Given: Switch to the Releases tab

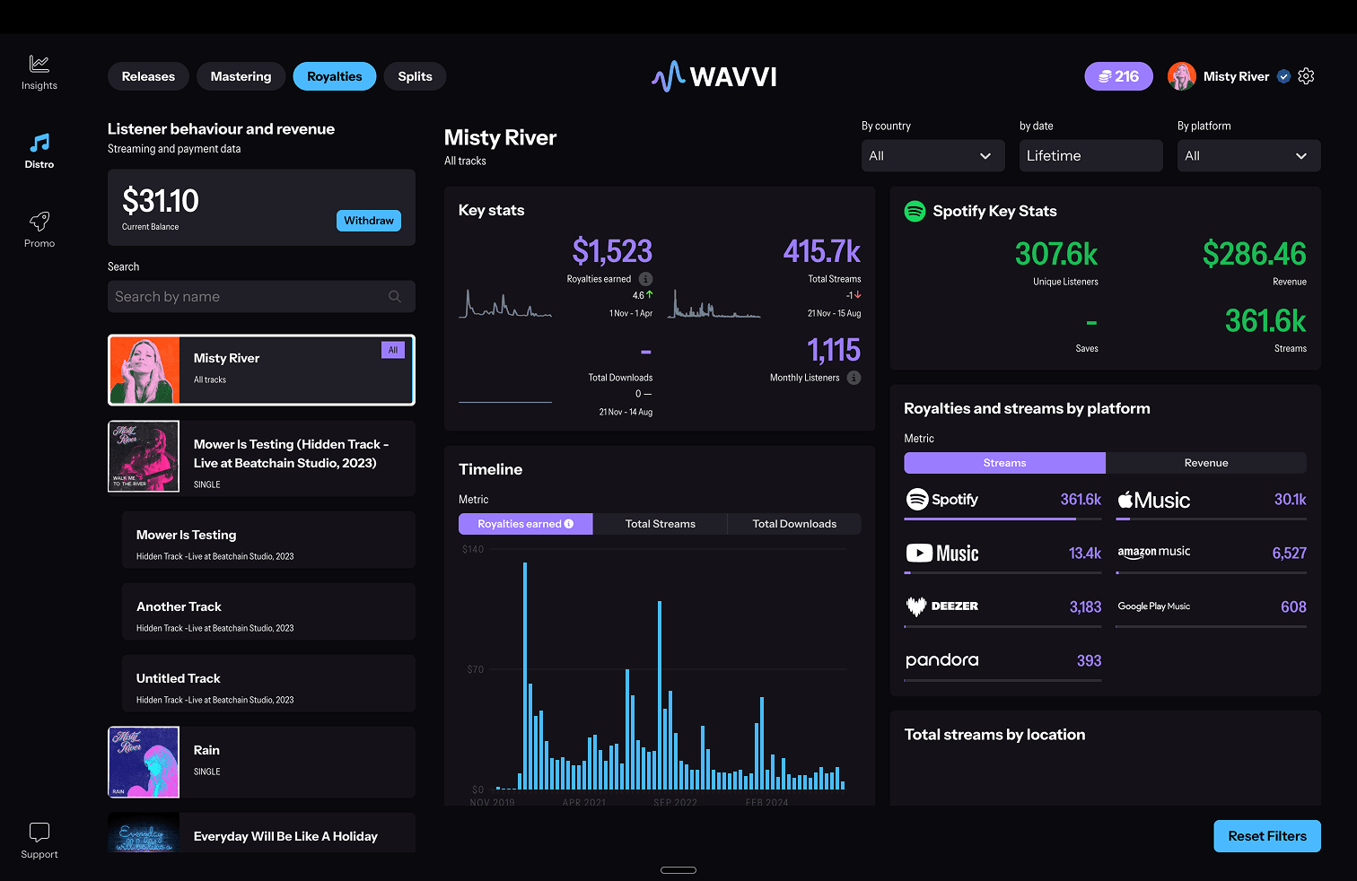Looking at the screenshot, I should [148, 76].
